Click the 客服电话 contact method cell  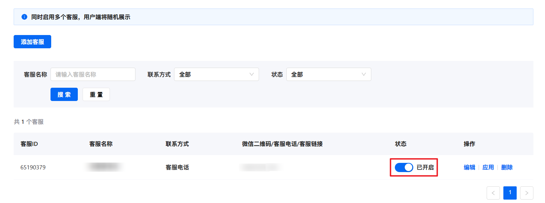tap(177, 167)
